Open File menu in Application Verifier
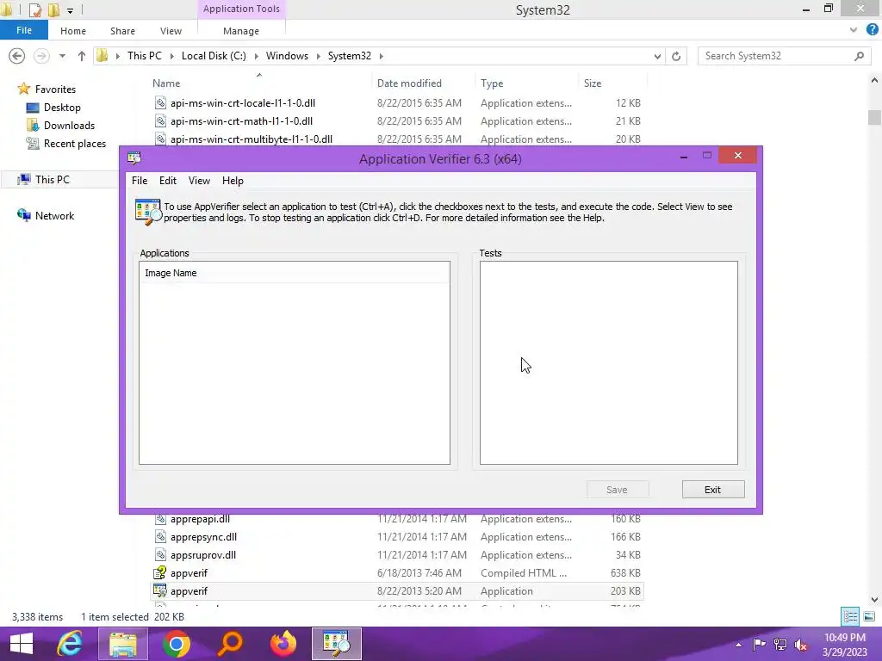Image resolution: width=882 pixels, height=661 pixels. pos(139,181)
